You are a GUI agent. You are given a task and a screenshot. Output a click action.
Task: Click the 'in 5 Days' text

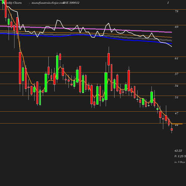[x=180, y=162]
